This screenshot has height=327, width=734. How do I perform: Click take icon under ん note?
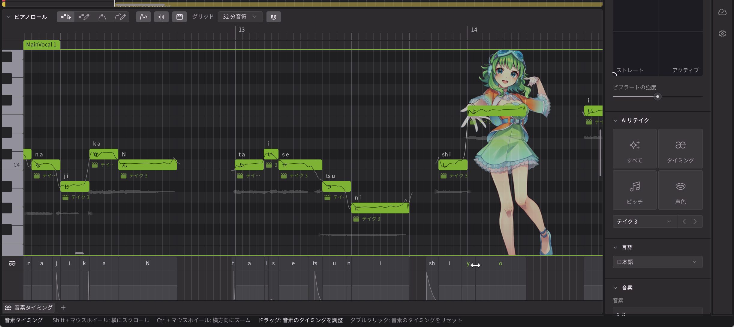pyautogui.click(x=123, y=176)
